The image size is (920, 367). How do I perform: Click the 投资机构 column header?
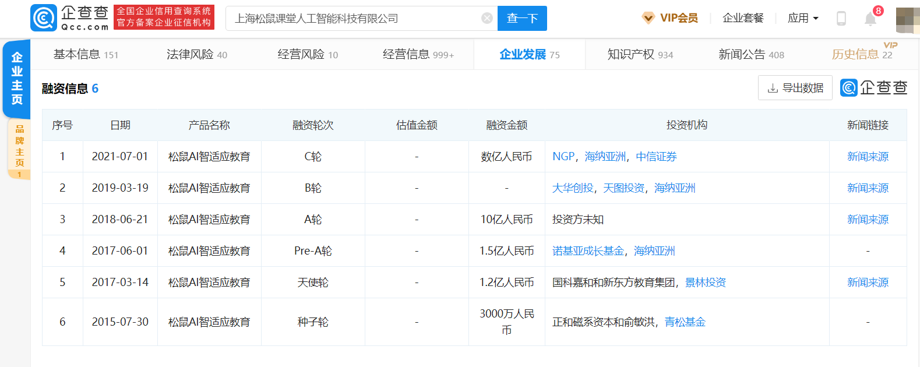coord(687,125)
